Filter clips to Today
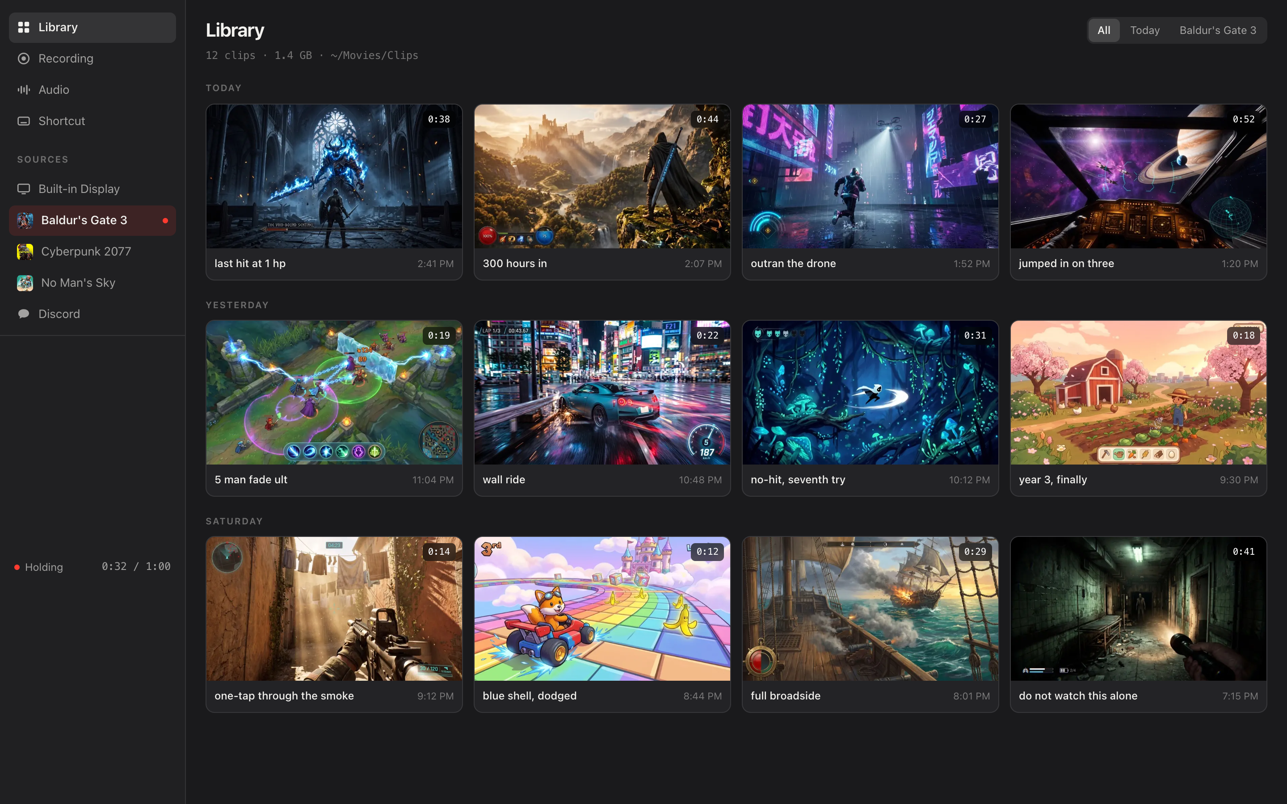The height and width of the screenshot is (804, 1287). 1144,30
